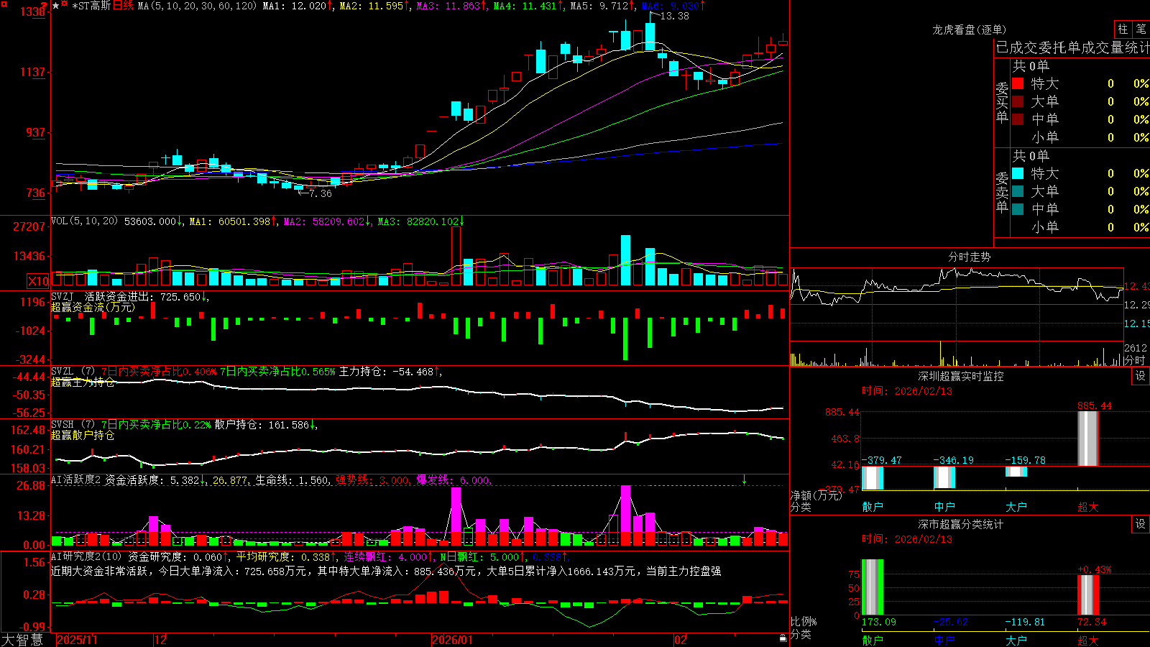Select 中户 in 深市超赢分类统计 chart
1150x647 pixels.
[944, 641]
